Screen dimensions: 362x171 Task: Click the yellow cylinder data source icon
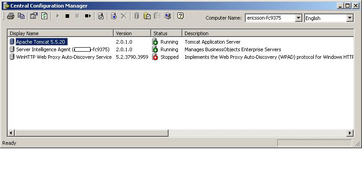[x=147, y=16]
